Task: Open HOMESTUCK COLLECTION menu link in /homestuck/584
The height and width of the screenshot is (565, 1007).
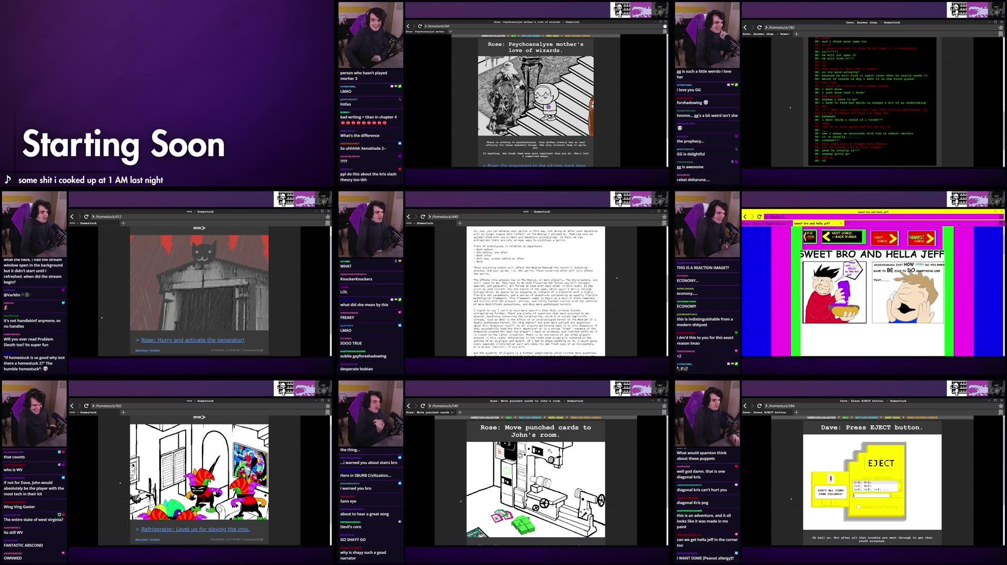Action: point(821,417)
